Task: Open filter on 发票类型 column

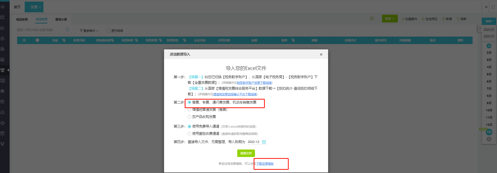Action: coord(160,40)
